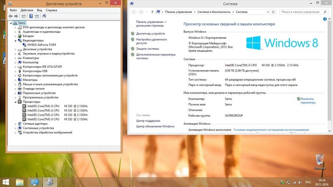333x187 pixels.
Task: Click Панель управления breadcrumb
Action: (179, 12)
